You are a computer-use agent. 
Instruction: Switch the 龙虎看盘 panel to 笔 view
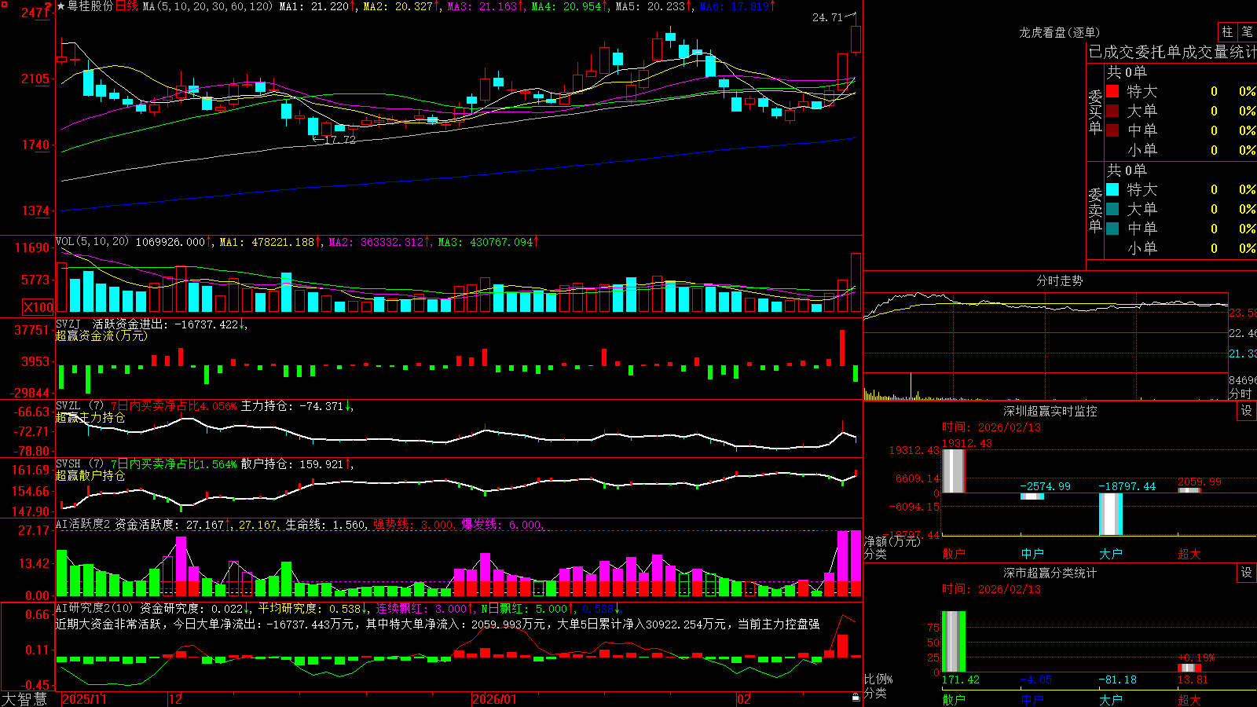1248,32
